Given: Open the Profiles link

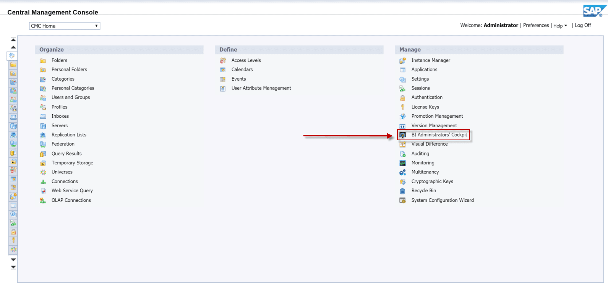Looking at the screenshot, I should tap(59, 107).
